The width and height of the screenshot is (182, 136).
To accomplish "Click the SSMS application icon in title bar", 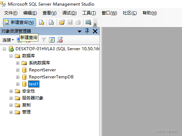I will point(3,4).
